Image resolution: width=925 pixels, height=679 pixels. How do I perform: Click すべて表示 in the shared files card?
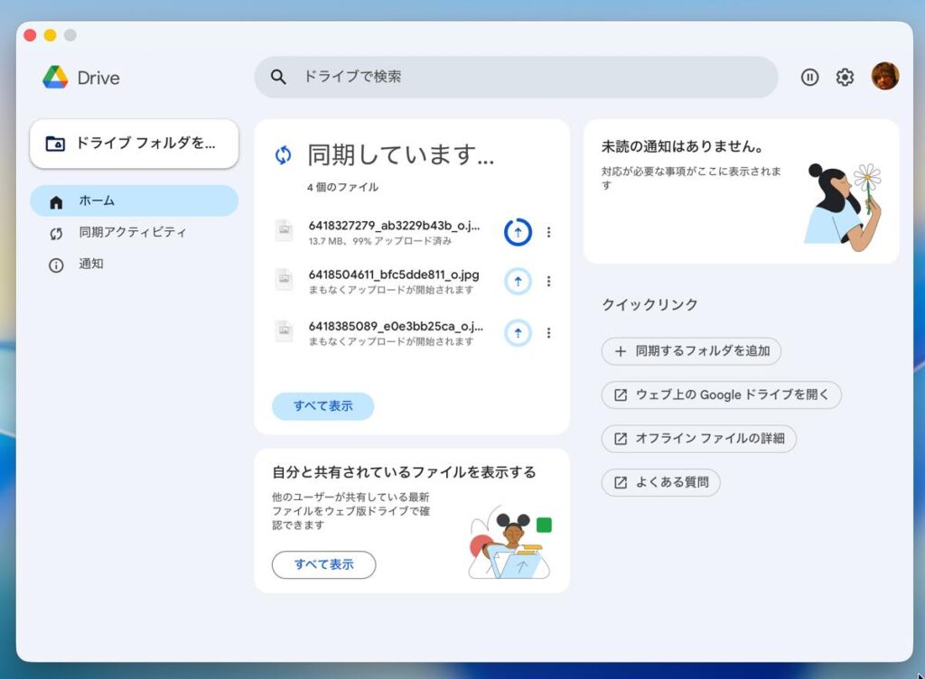323,565
